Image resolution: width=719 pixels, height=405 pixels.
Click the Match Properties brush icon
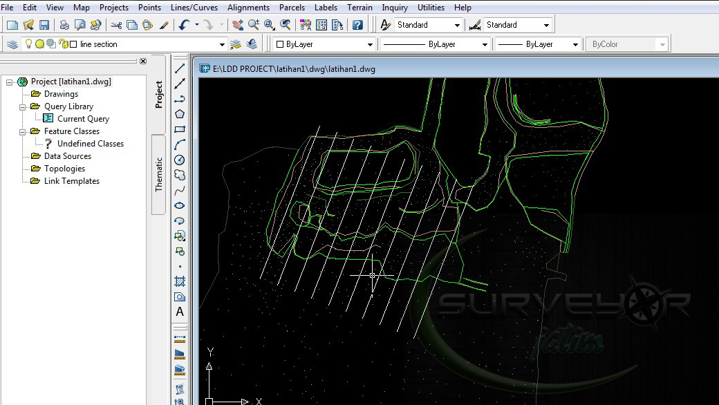[x=165, y=25]
